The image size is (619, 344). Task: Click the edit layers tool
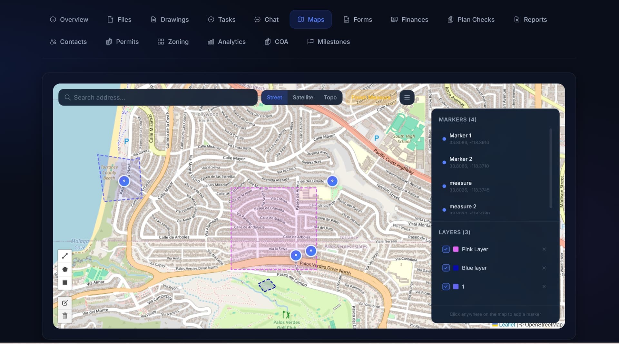coord(65,303)
